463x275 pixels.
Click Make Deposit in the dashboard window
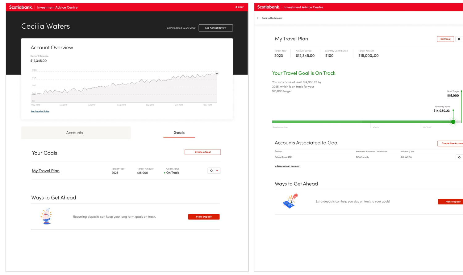click(204, 217)
